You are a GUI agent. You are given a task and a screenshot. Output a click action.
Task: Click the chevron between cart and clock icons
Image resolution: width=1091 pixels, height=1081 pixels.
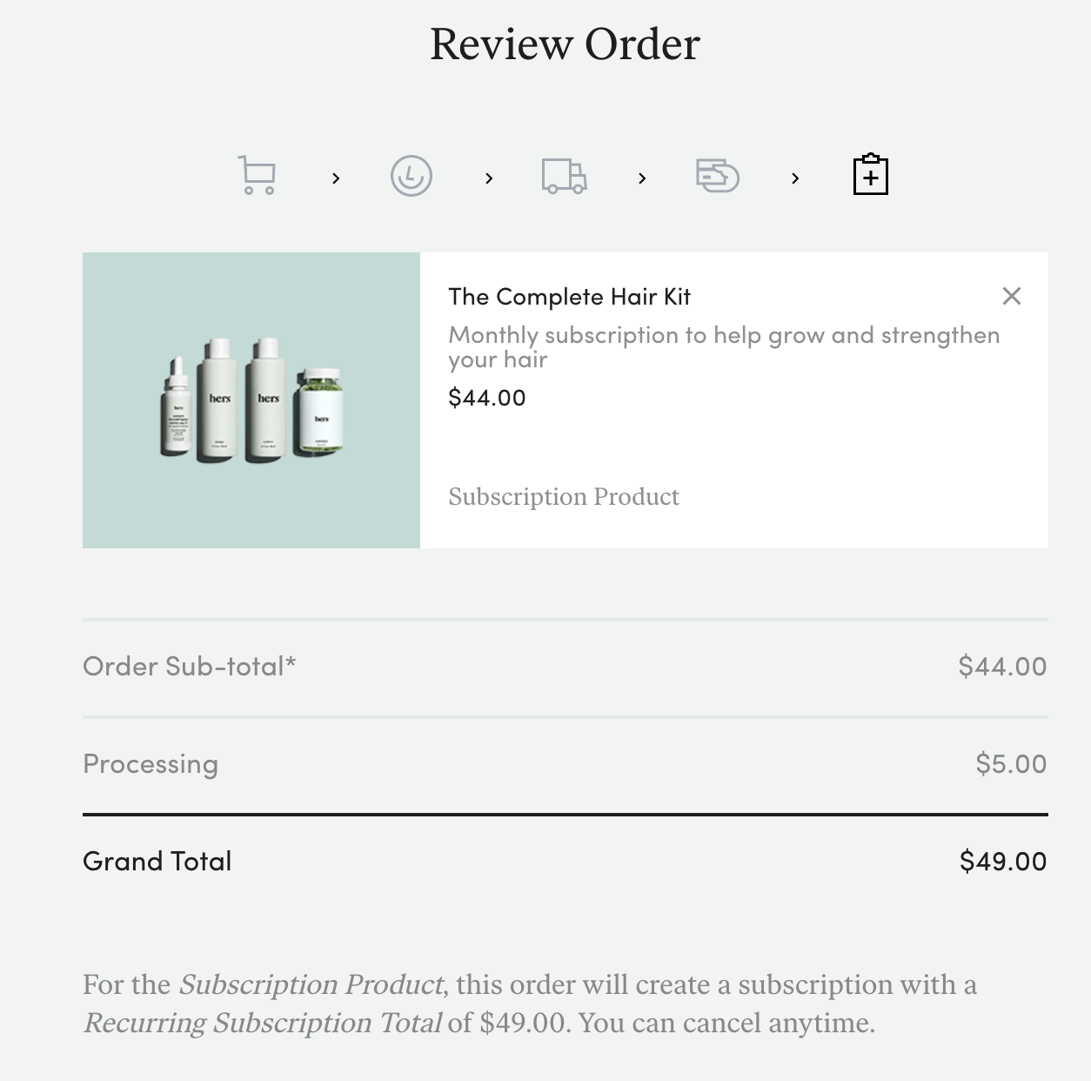(336, 178)
